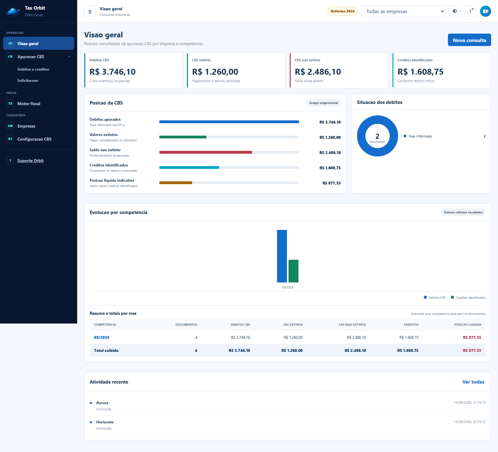Click the CBS NAO EXTINTA column header
The height and width of the screenshot is (452, 498).
[352, 324]
